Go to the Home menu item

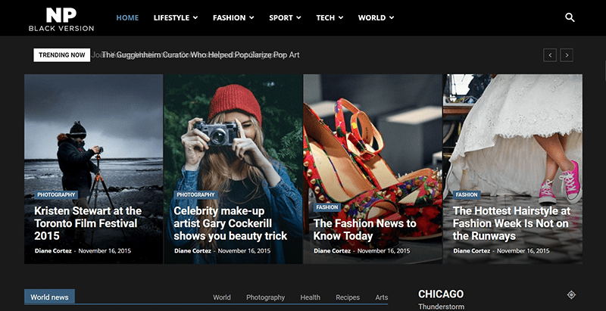pyautogui.click(x=127, y=17)
